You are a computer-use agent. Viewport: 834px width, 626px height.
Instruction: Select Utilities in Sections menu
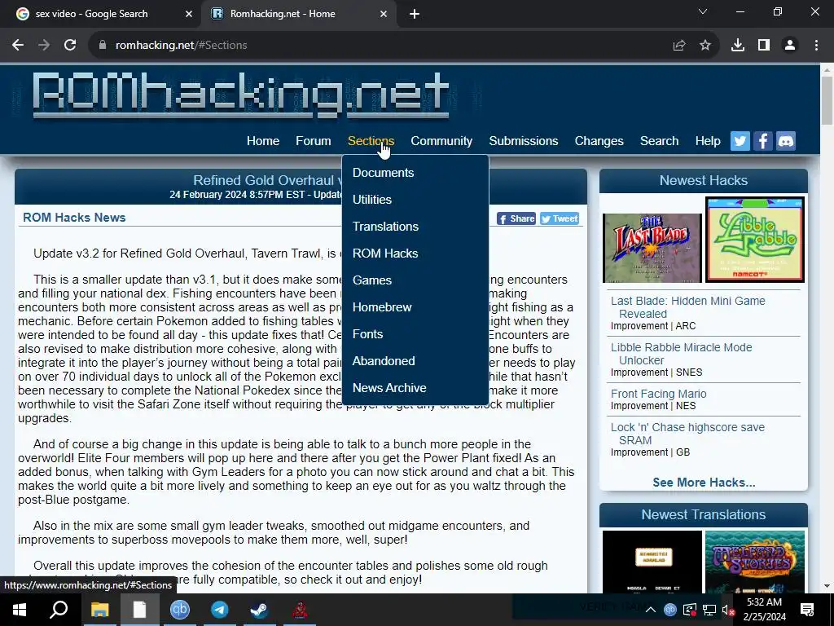371,200
